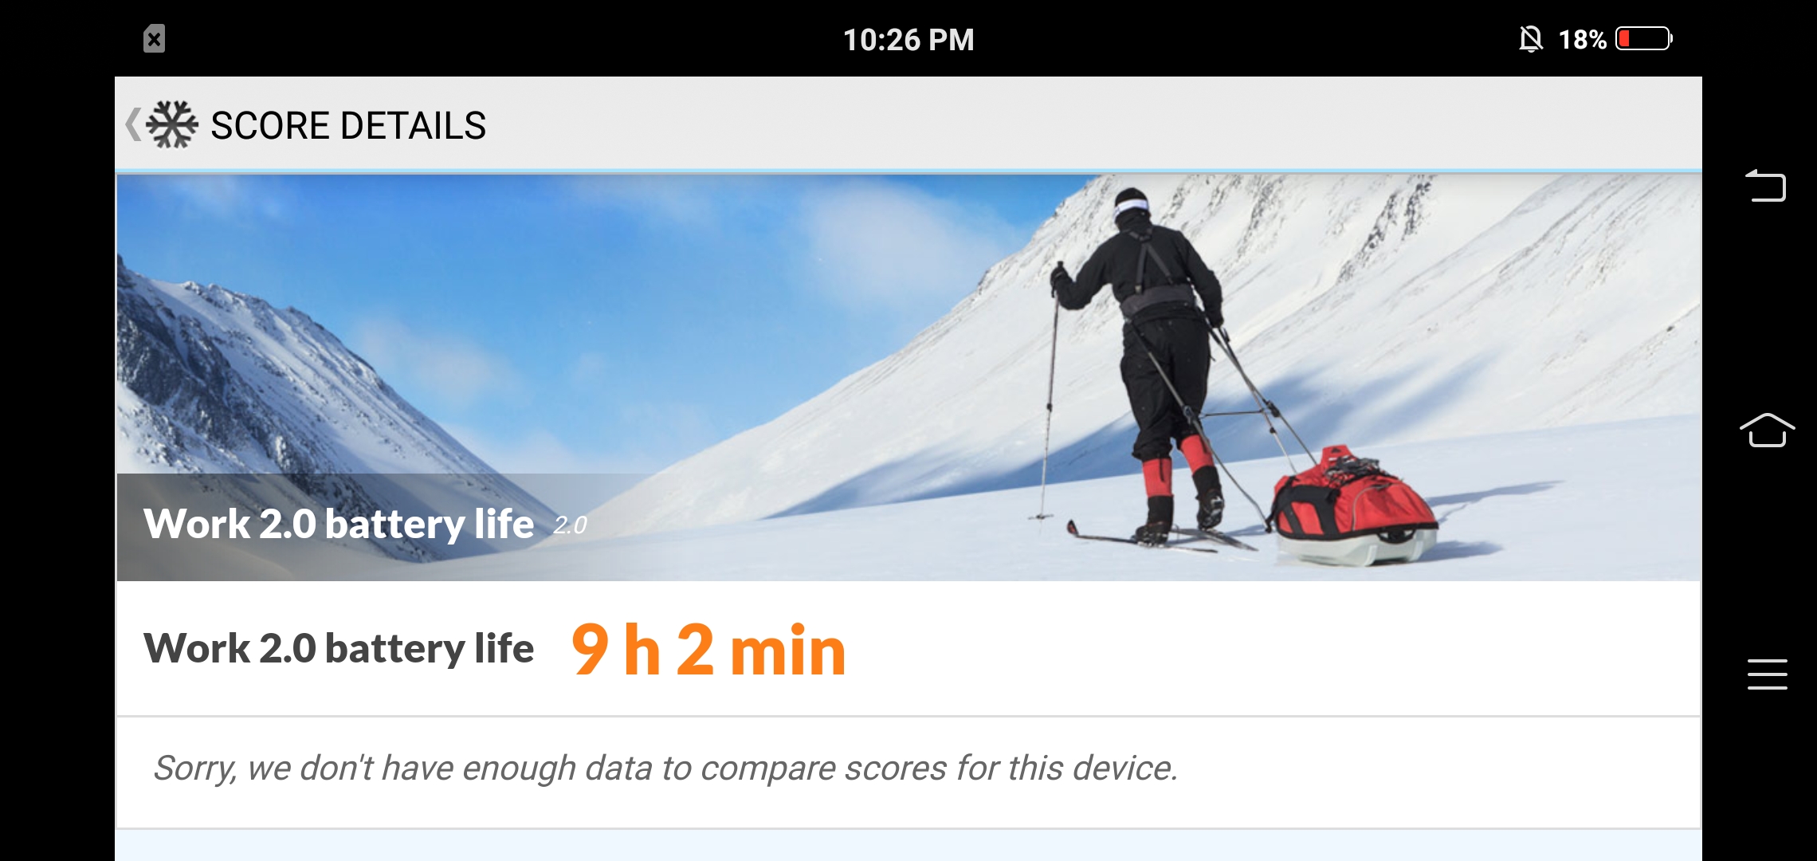Click the PCMark snowflake logo icon
The height and width of the screenshot is (861, 1817).
(171, 124)
